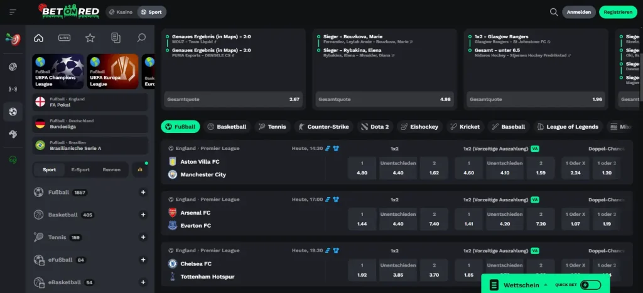Image resolution: width=643 pixels, height=293 pixels.
Task: Select the home icon in the sidebar panel
Action: click(38, 38)
